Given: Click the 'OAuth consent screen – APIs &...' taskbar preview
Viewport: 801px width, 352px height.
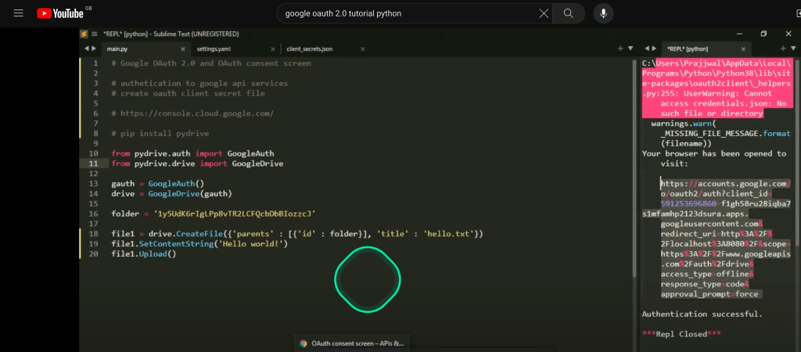Looking at the screenshot, I should [352, 344].
